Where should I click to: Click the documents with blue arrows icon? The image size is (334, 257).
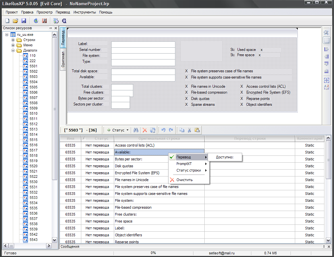pos(152,130)
